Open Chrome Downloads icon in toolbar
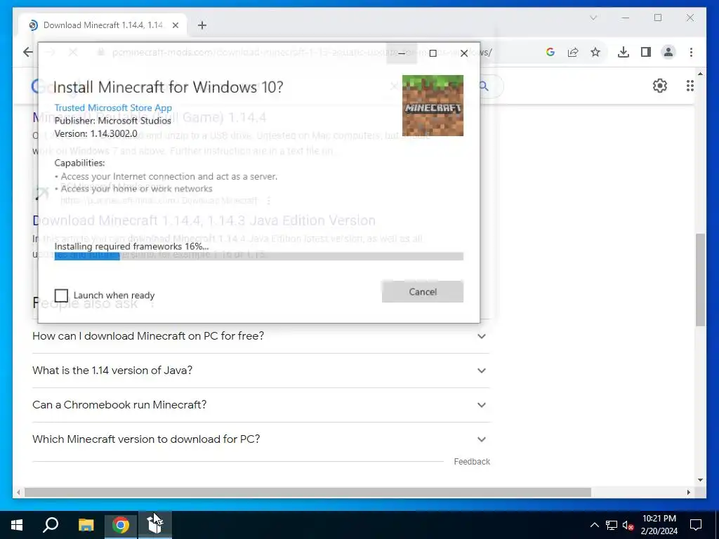The image size is (719, 539). [x=624, y=52]
